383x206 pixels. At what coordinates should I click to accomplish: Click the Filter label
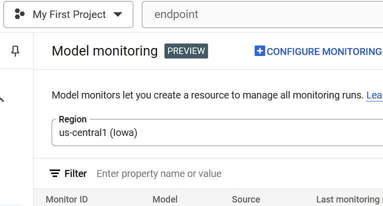click(76, 173)
